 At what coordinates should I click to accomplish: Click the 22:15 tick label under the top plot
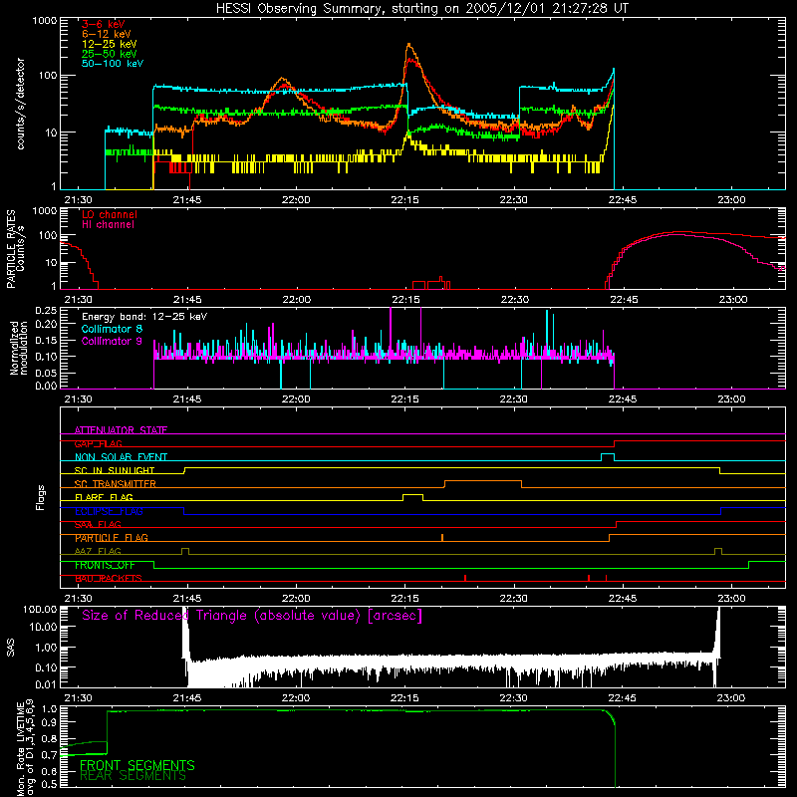(x=405, y=200)
